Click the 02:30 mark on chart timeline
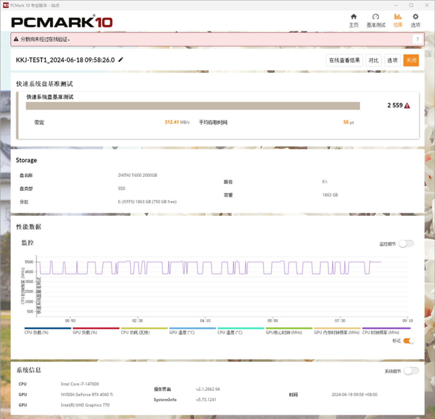 click(x=137, y=321)
